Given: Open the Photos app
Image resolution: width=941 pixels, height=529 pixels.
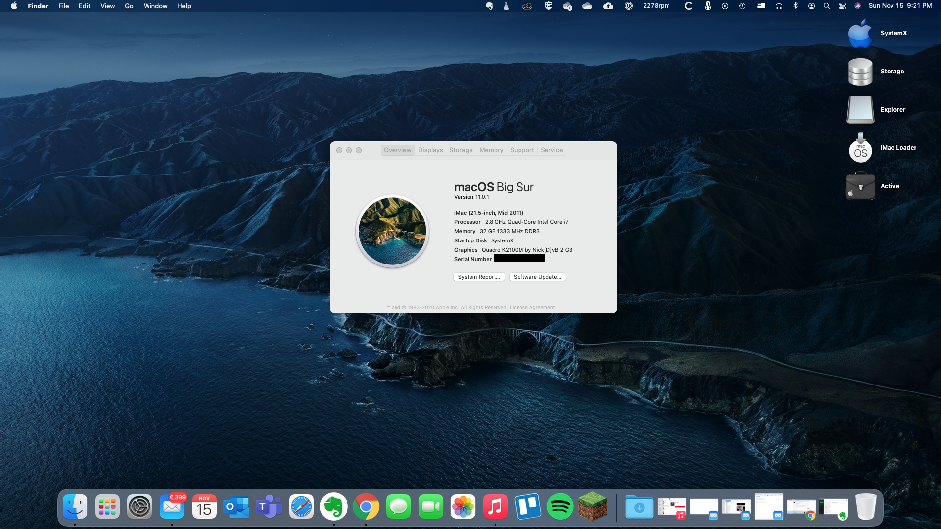Looking at the screenshot, I should coord(463,507).
